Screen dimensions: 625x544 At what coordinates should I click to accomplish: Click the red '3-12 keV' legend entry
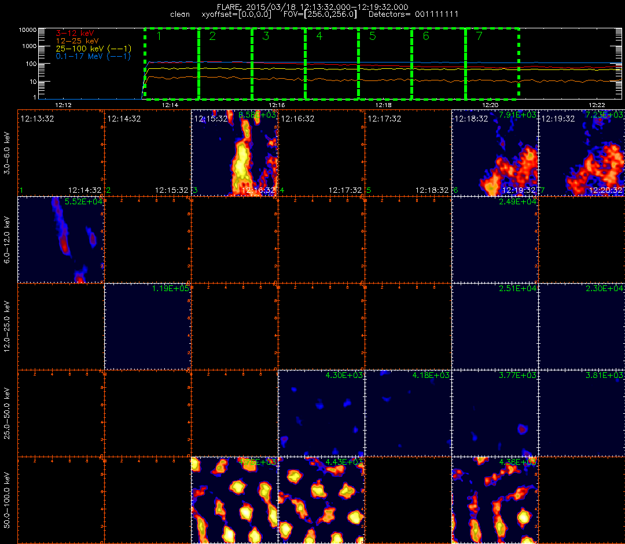[x=75, y=33]
